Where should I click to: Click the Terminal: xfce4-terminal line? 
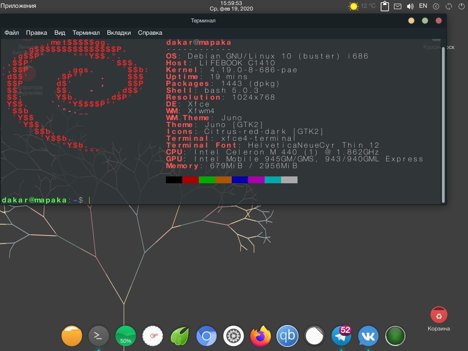point(231,138)
